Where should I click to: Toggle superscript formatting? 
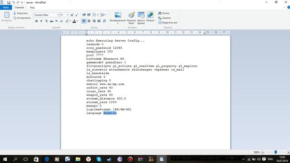click(x=62, y=21)
